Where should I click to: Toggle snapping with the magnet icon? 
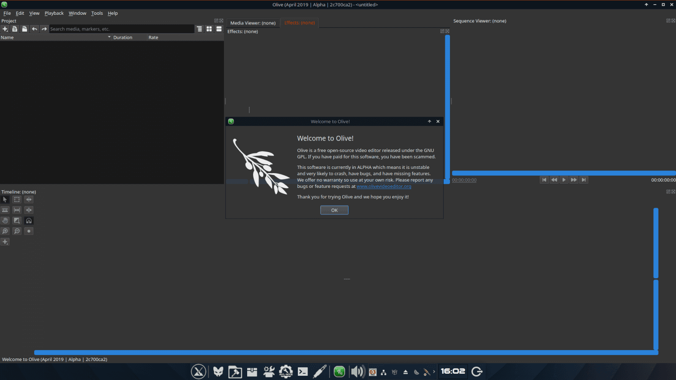click(x=29, y=220)
